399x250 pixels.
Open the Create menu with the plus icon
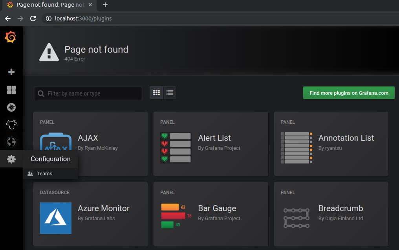pos(11,72)
